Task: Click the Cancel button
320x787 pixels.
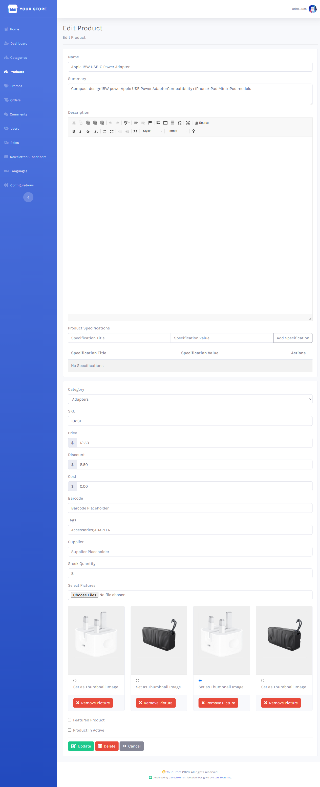Action: 132,746
